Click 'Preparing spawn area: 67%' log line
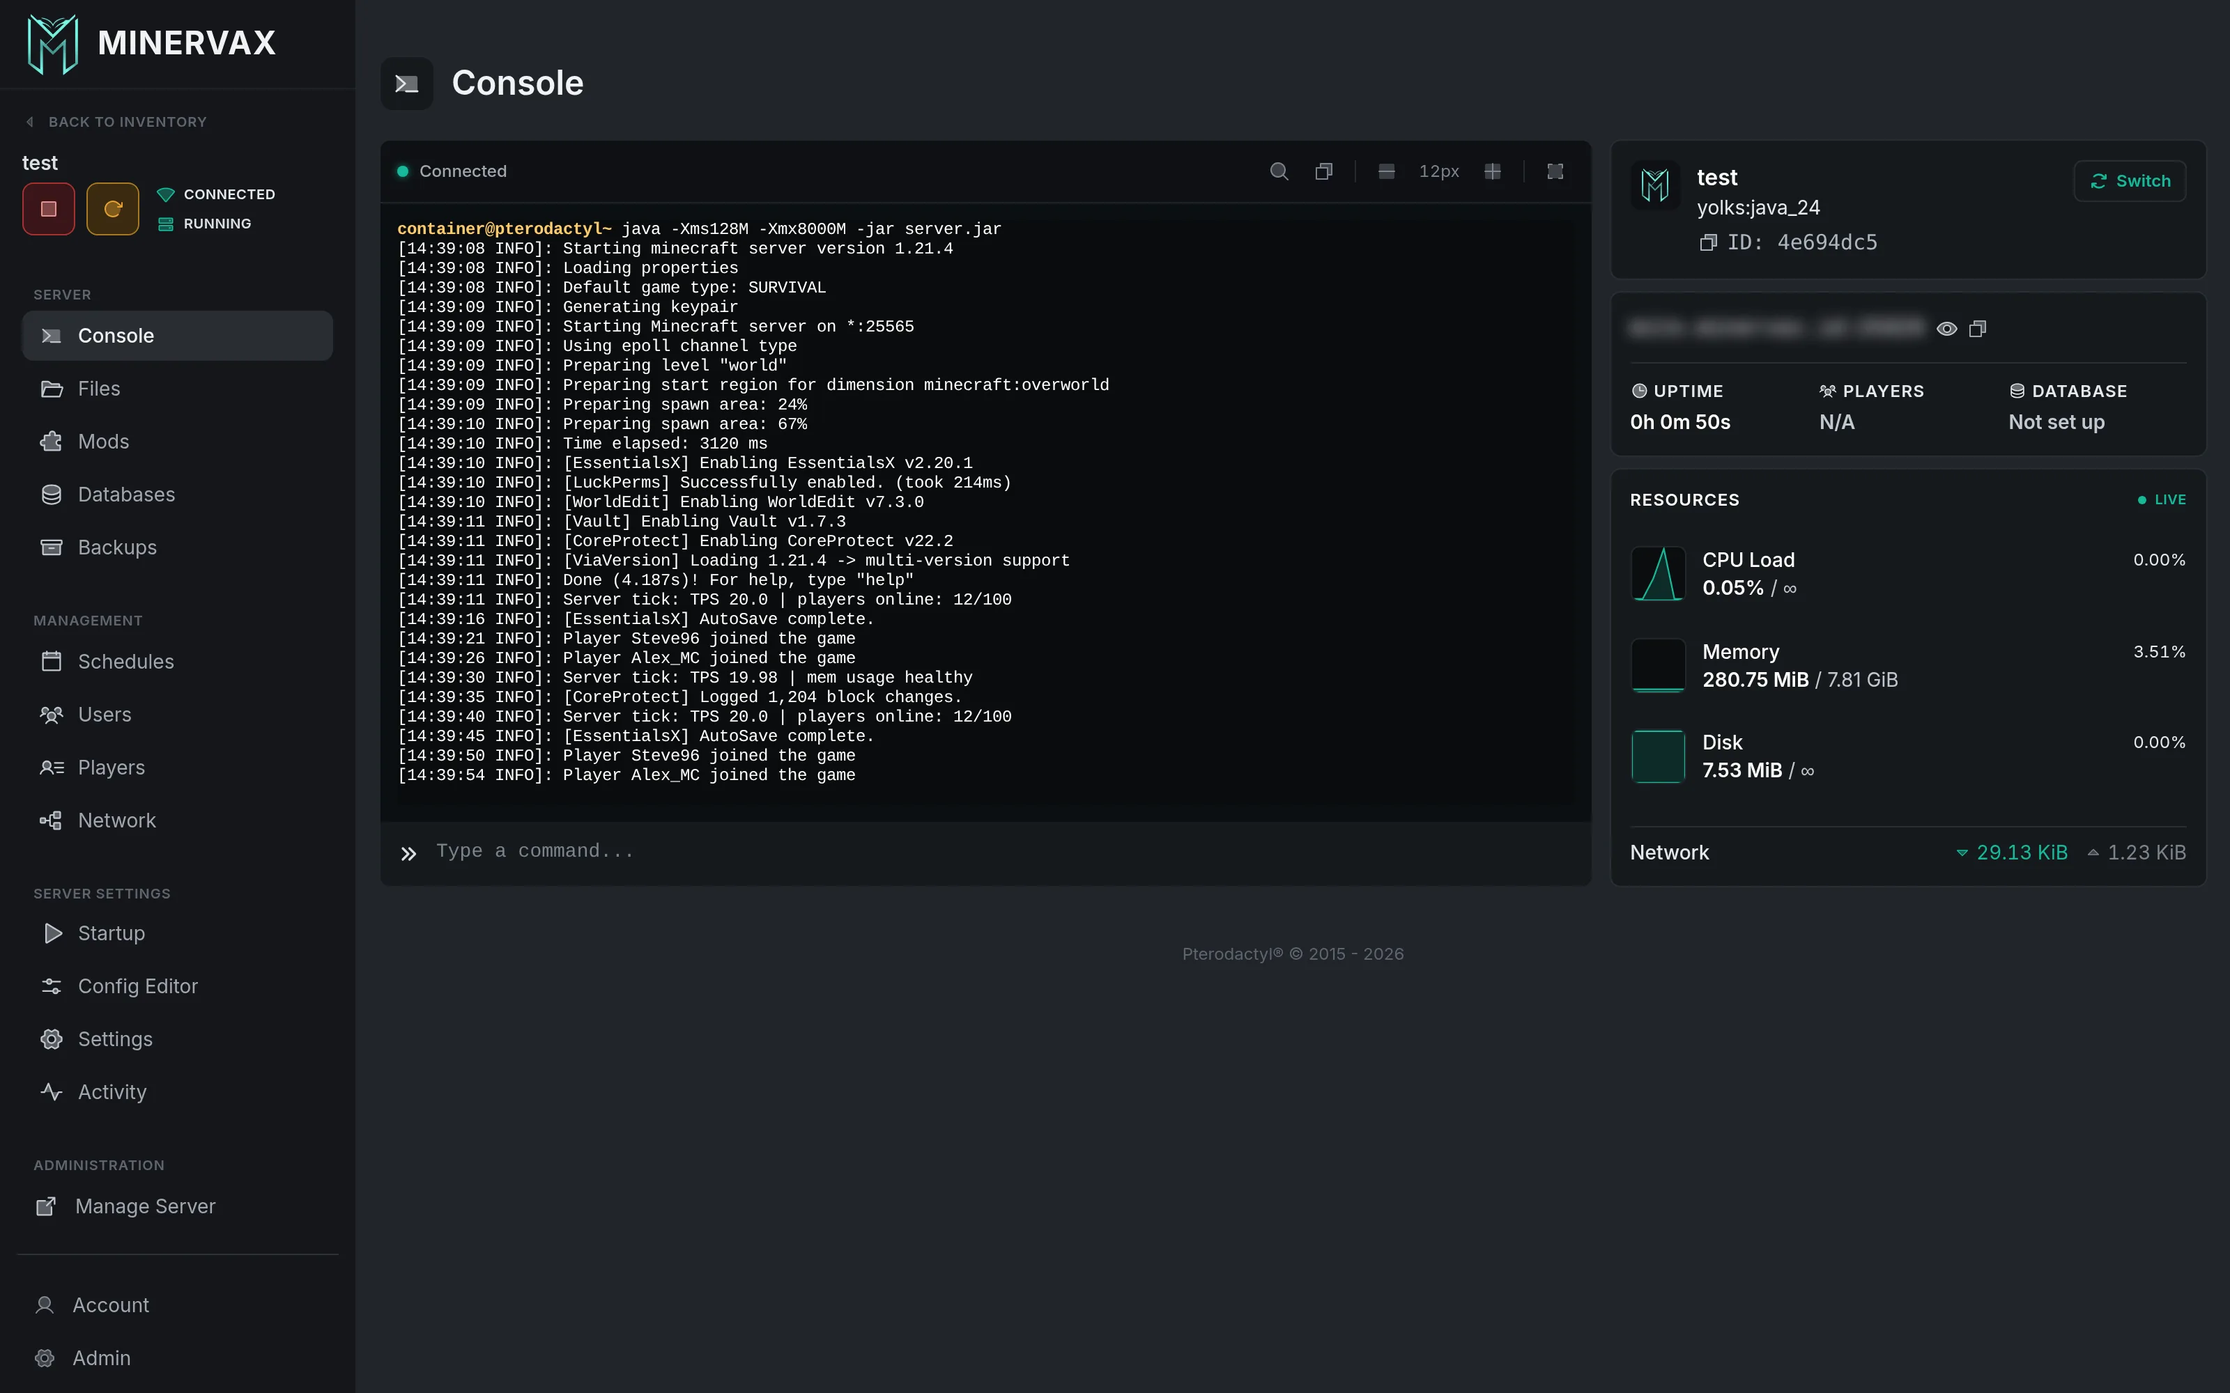 tap(601, 423)
